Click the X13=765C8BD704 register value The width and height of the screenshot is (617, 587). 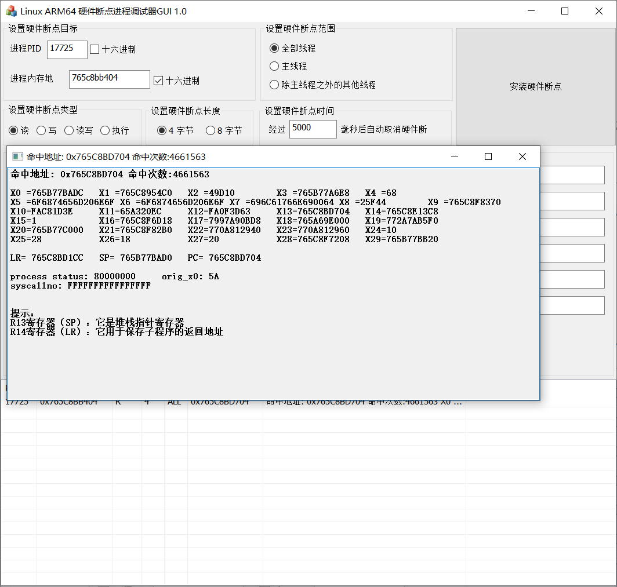[313, 211]
